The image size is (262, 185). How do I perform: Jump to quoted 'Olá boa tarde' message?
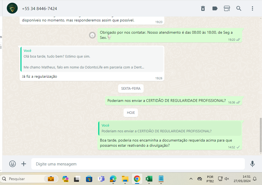(x=92, y=59)
